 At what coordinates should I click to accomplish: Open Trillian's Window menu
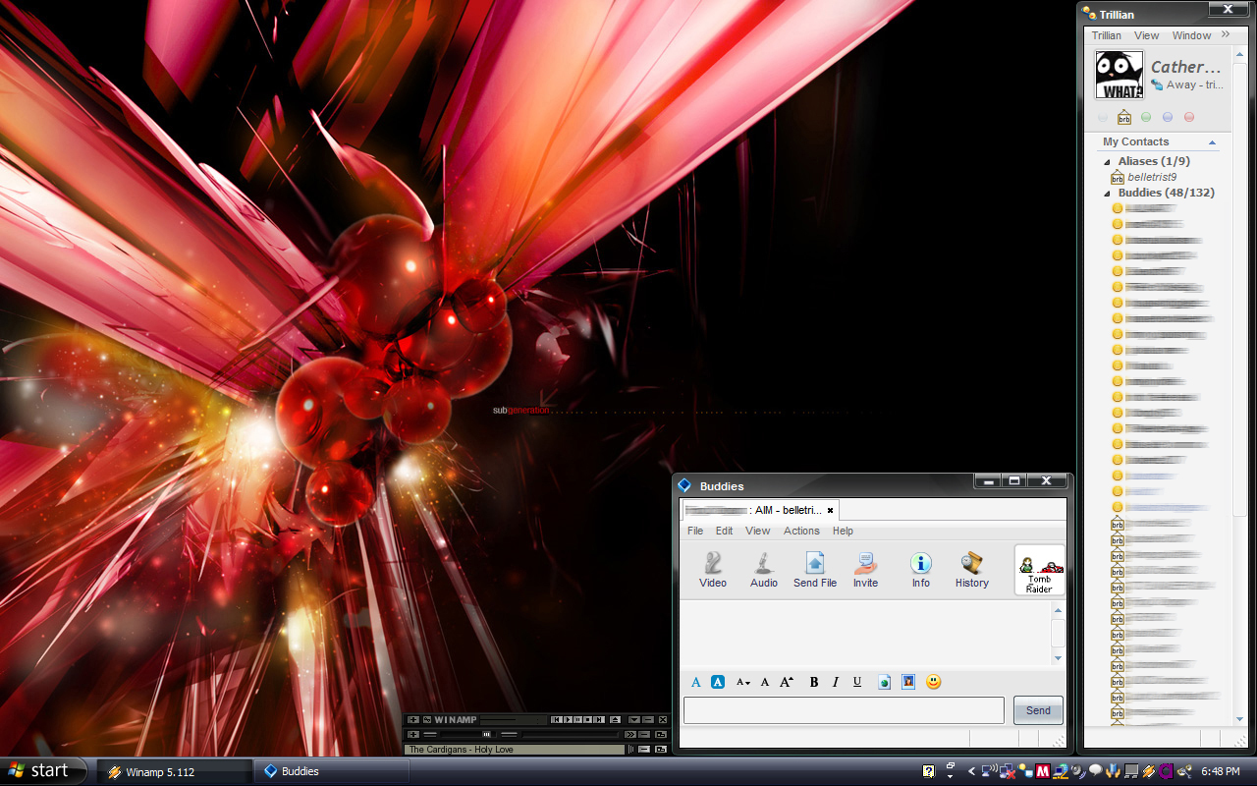pos(1191,35)
